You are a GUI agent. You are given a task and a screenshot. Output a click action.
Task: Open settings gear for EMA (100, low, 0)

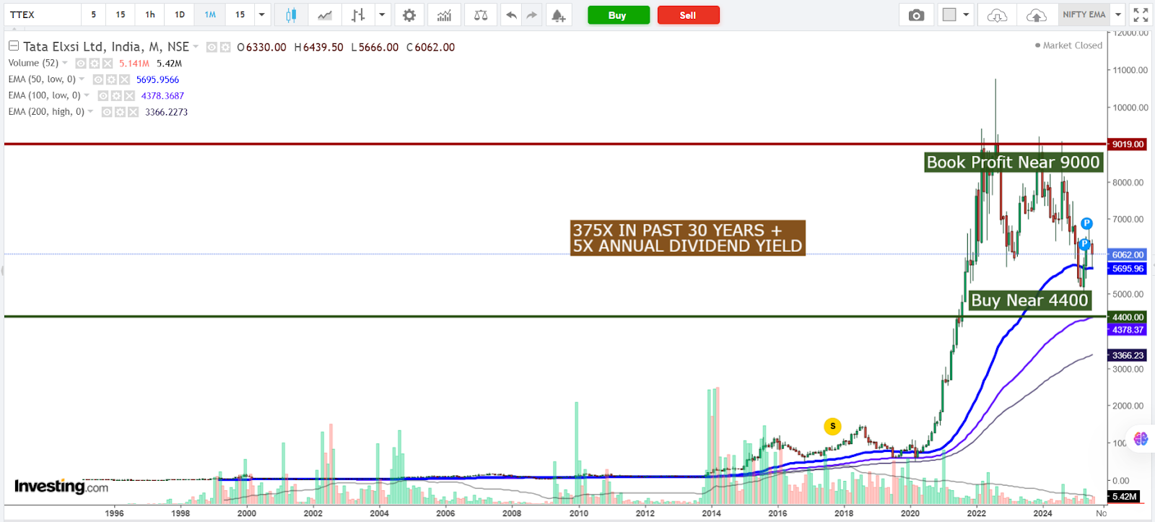click(116, 95)
